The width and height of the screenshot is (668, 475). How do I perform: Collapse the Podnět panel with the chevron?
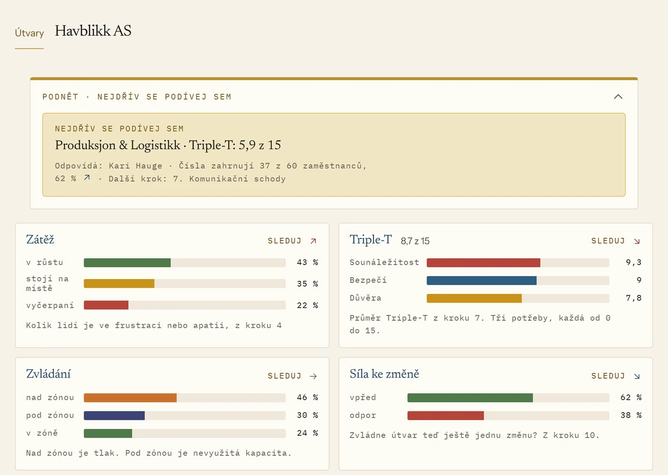(x=618, y=96)
